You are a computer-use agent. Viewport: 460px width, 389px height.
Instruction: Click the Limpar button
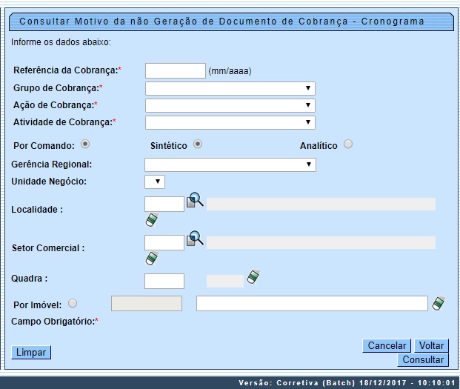coord(31,353)
